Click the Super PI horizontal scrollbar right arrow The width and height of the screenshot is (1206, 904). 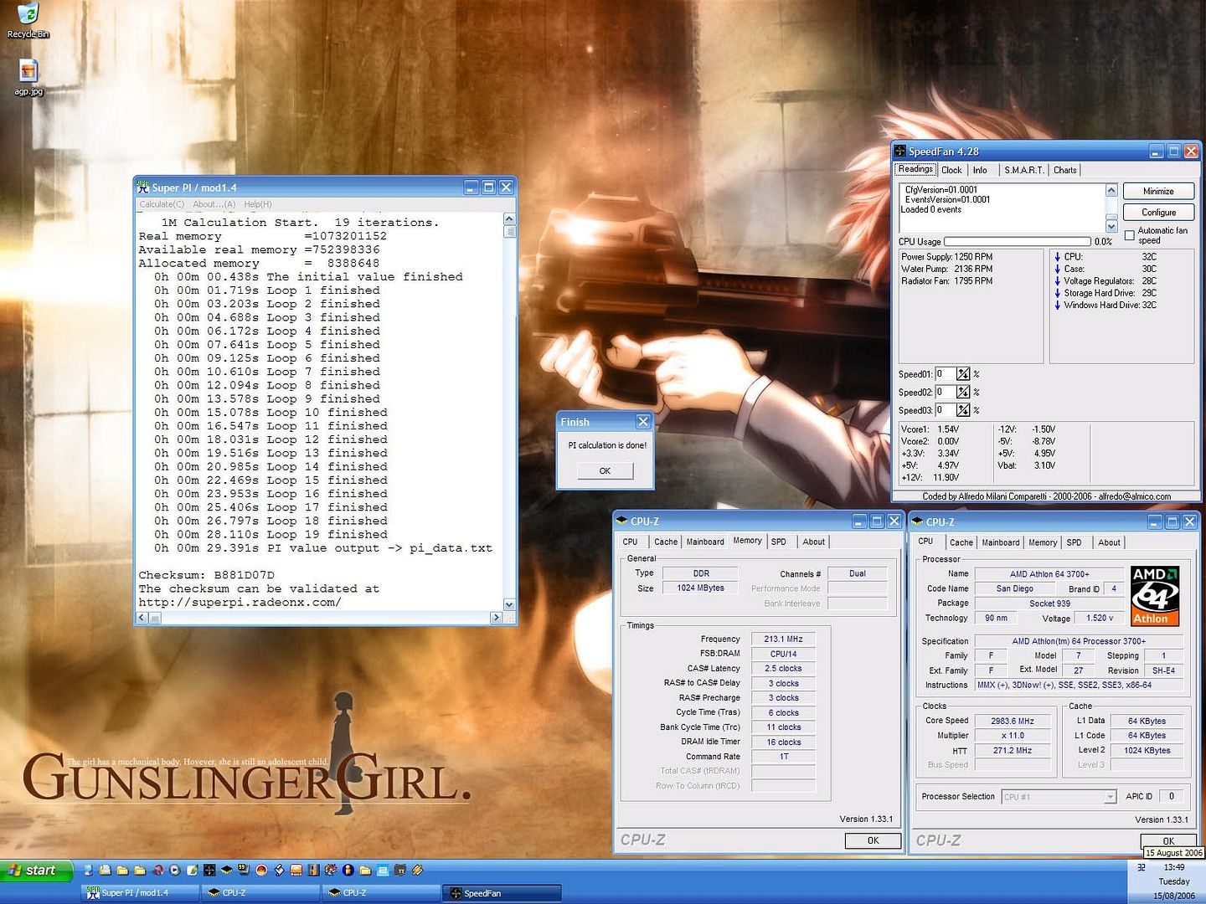tap(496, 618)
